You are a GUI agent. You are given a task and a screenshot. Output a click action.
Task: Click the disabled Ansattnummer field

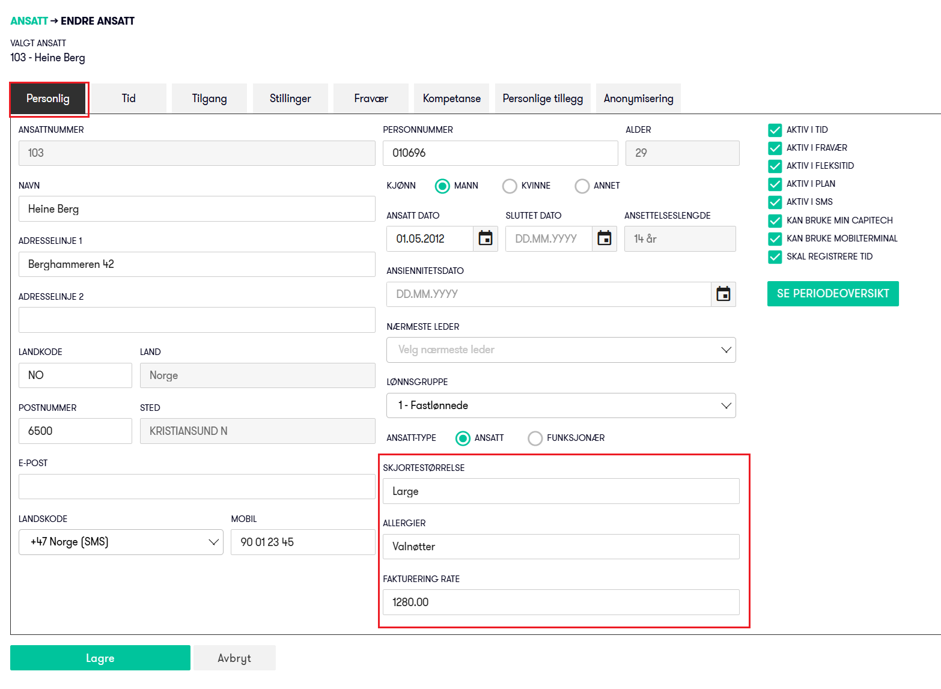(x=197, y=153)
